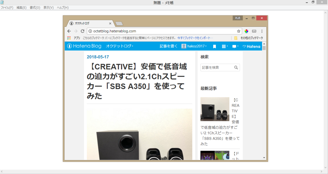Open a new Chrome tab
Viewport: 328px width, 174px height.
tap(119, 24)
